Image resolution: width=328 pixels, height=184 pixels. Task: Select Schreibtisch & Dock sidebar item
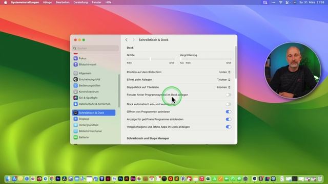coord(94,112)
